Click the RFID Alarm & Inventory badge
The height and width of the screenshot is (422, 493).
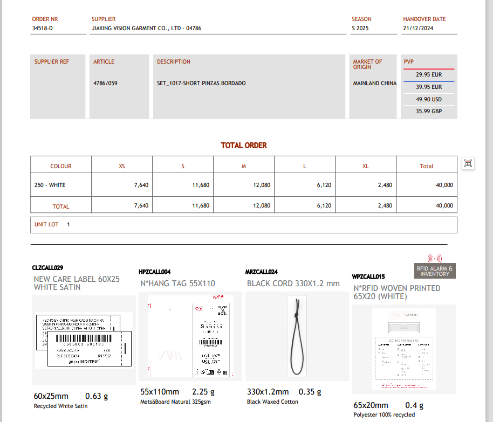(435, 271)
